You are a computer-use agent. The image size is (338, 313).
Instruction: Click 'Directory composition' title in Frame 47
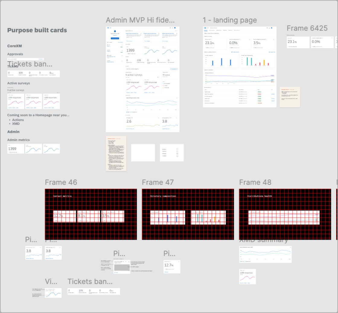tap(163, 196)
